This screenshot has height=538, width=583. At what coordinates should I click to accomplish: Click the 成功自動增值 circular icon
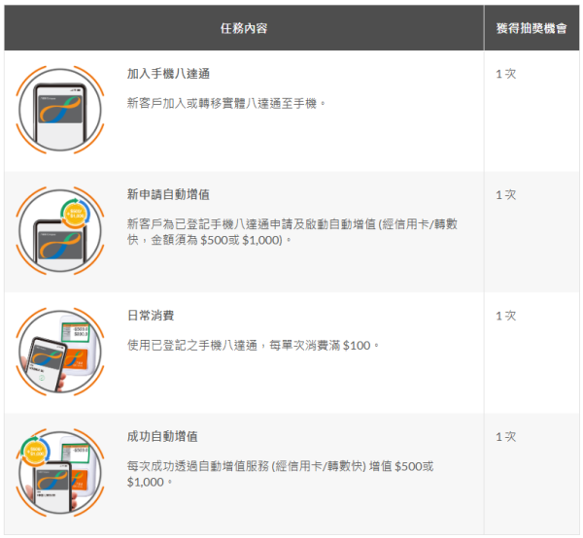point(60,473)
